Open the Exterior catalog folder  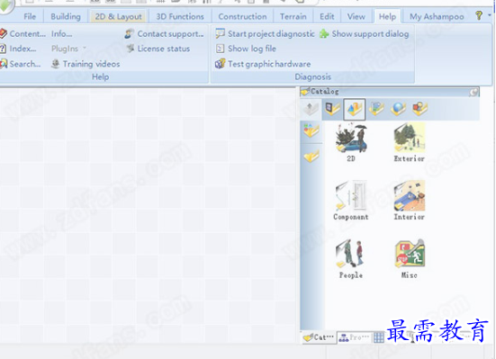pyautogui.click(x=409, y=143)
